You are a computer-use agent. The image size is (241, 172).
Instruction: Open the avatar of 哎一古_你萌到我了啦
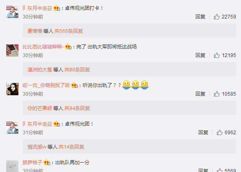tap(12, 89)
